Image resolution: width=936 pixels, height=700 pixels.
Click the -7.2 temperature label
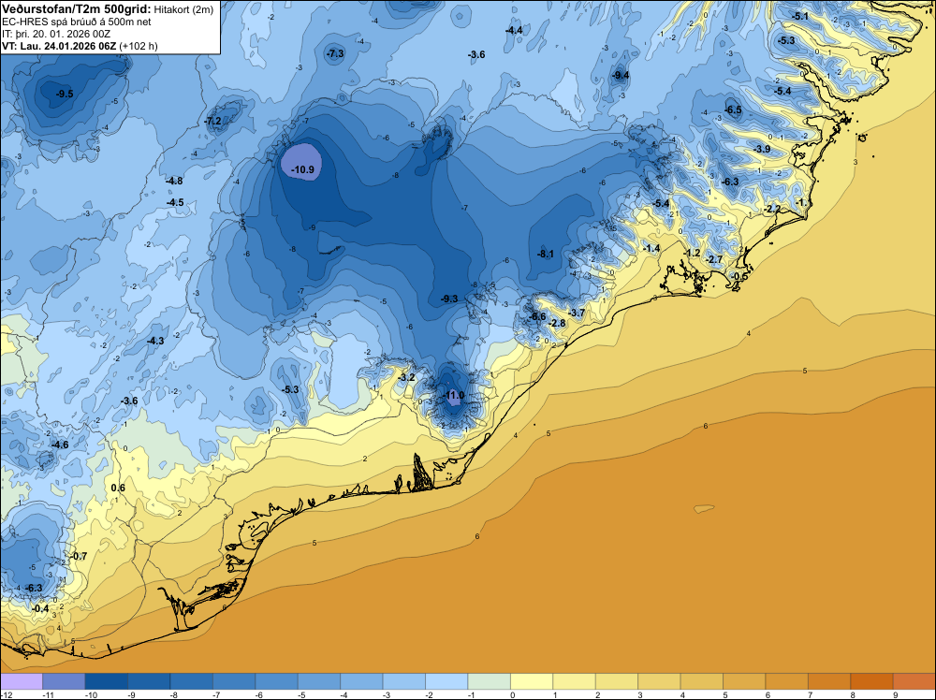(x=212, y=121)
